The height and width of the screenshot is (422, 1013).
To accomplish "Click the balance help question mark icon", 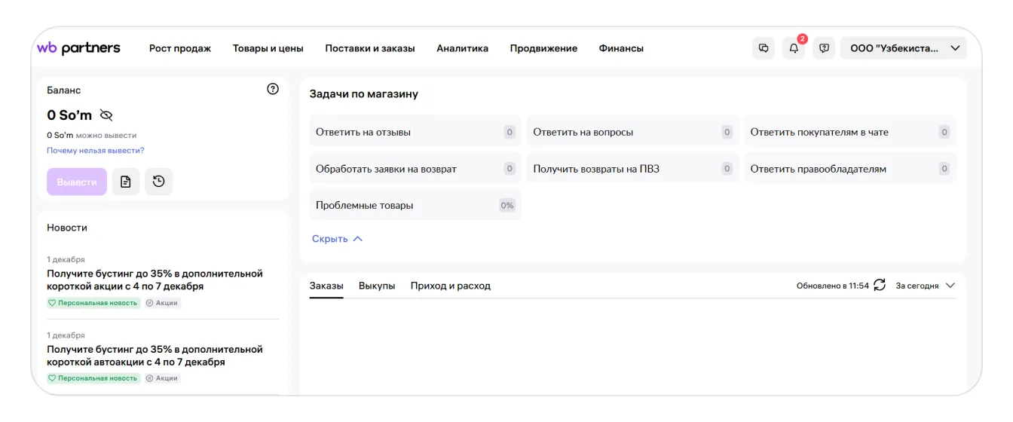I will (x=273, y=89).
